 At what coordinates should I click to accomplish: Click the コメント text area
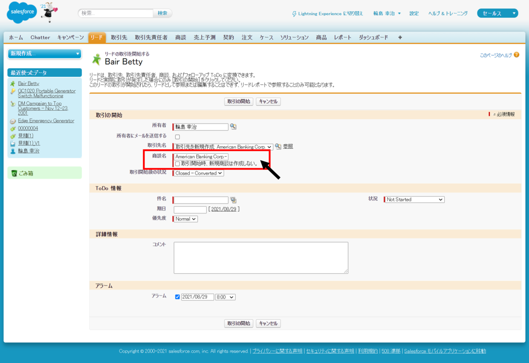pos(261,258)
